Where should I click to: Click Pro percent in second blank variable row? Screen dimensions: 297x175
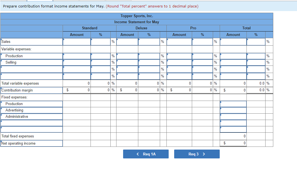click(x=203, y=76)
